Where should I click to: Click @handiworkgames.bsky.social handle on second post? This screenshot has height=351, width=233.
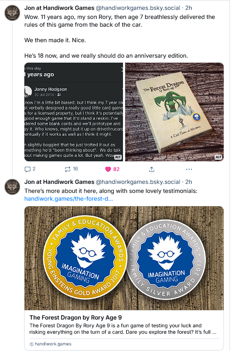[x=138, y=182]
